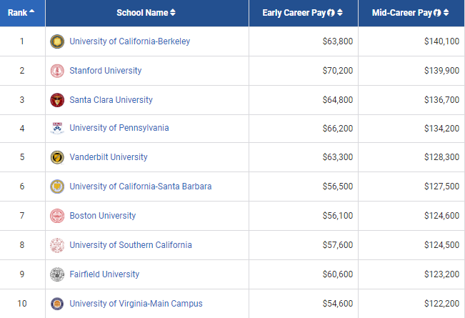Click the UC Santa Barbara seal icon
Image resolution: width=465 pixels, height=318 pixels.
pos(57,187)
